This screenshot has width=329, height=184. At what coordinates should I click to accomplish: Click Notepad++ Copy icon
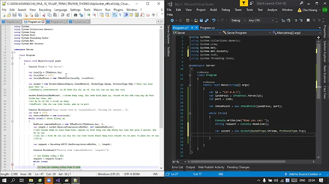click(x=49, y=15)
